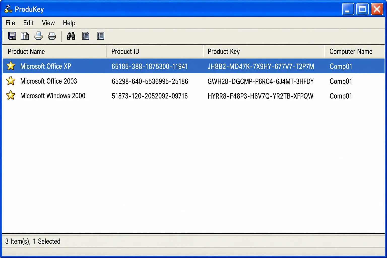The width and height of the screenshot is (387, 258).
Task: Sort by the Computer Name column header
Action: click(x=354, y=52)
